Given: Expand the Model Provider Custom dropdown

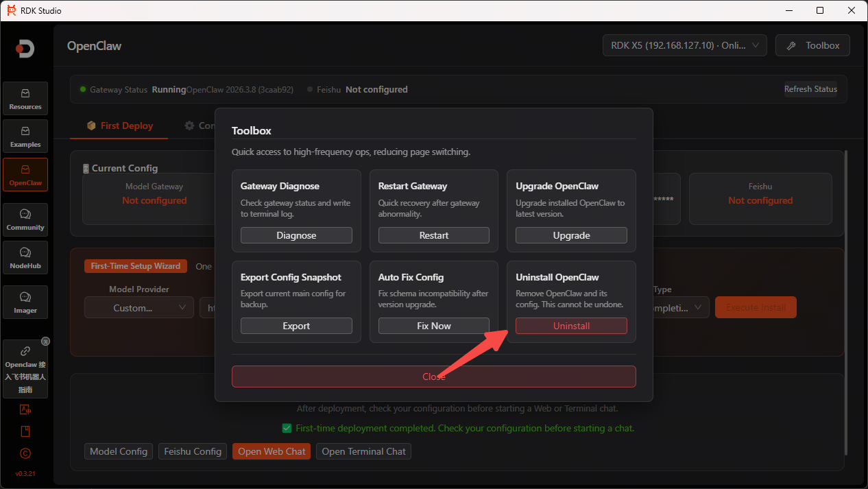Looking at the screenshot, I should click(x=139, y=308).
